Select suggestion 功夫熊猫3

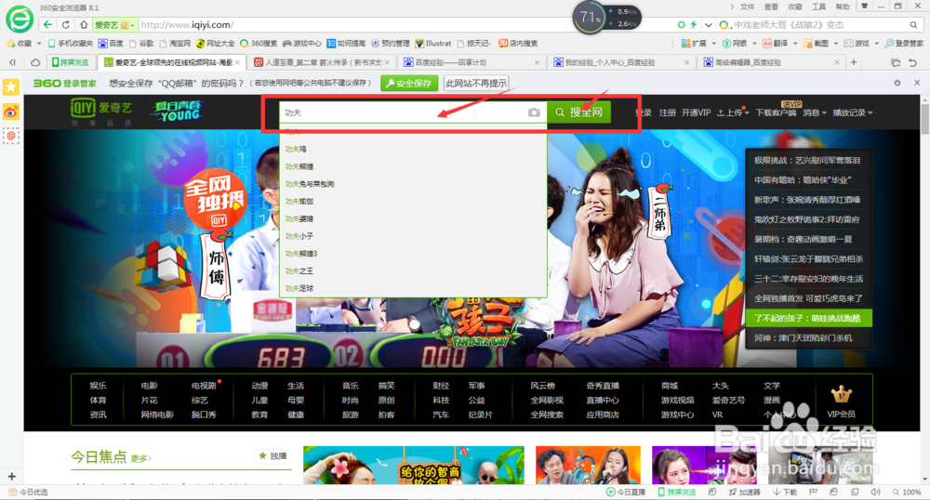pos(301,254)
